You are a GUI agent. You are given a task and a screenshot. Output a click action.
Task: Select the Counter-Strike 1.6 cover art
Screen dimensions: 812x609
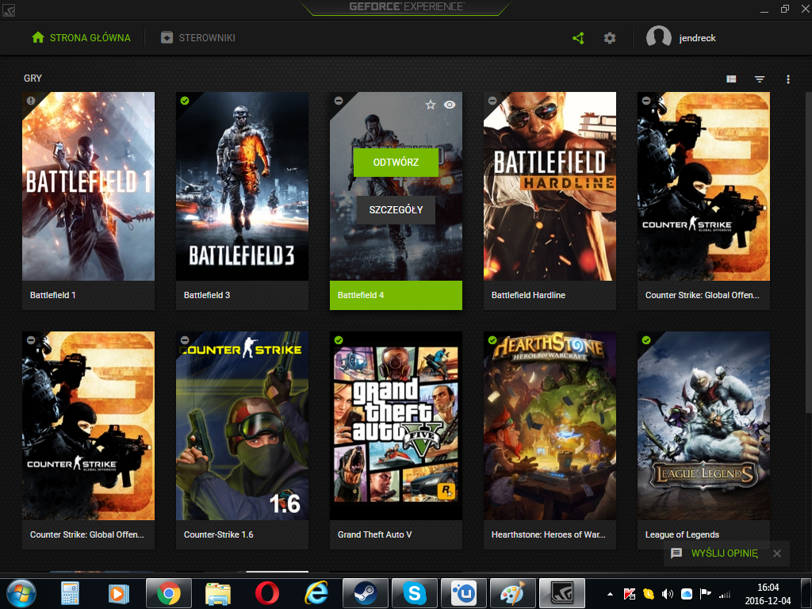click(242, 426)
